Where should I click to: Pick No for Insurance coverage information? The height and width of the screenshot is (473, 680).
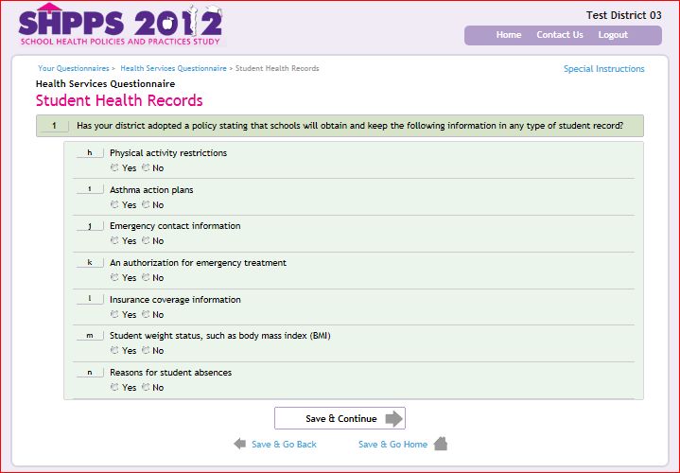point(146,314)
